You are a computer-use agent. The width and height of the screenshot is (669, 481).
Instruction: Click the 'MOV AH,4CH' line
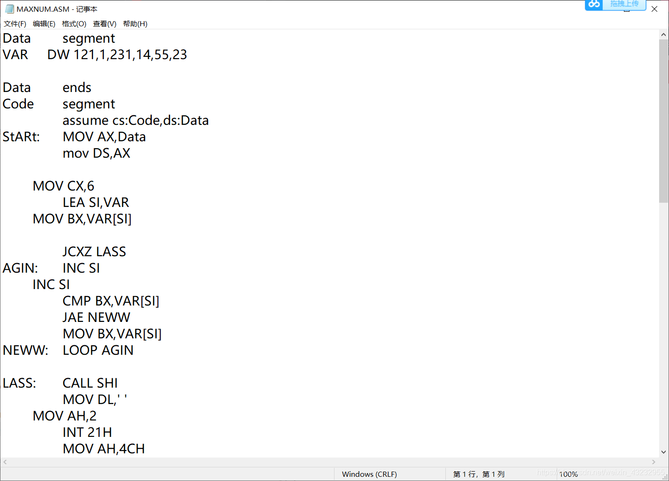click(104, 449)
